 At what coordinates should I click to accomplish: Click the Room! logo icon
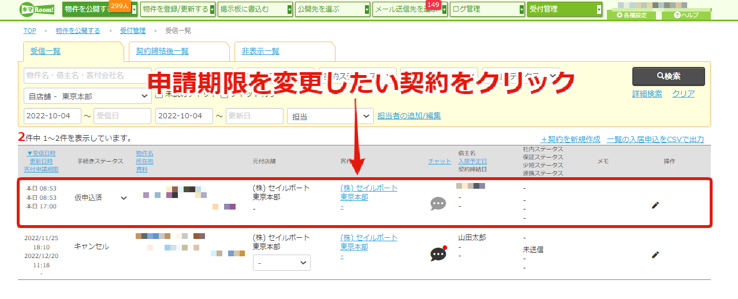pyautogui.click(x=36, y=9)
